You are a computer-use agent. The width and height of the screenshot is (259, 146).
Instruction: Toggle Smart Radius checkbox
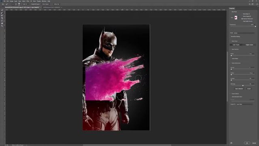[x=234, y=58]
